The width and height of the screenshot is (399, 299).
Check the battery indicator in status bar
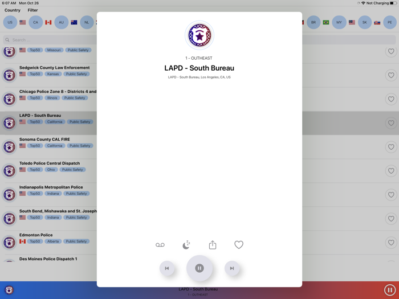tap(393, 3)
